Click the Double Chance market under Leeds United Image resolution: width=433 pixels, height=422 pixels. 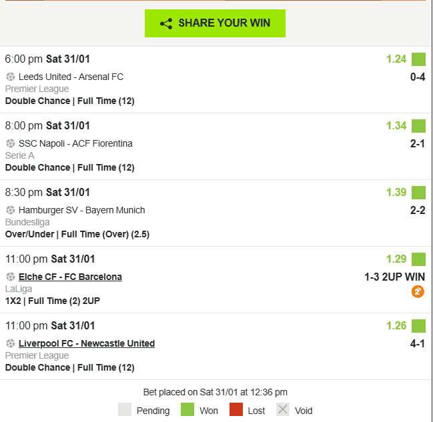click(x=70, y=101)
